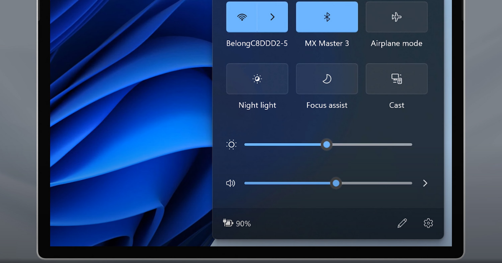This screenshot has height=263, width=502.
Task: Enable Airplane mode tile
Action: pyautogui.click(x=397, y=17)
